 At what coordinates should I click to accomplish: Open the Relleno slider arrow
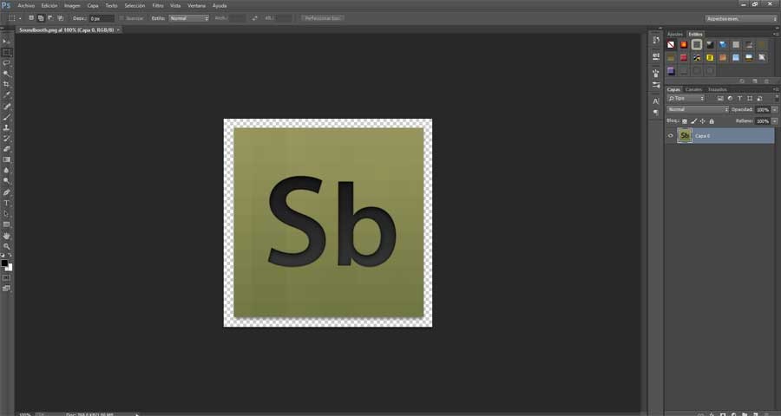coord(775,121)
